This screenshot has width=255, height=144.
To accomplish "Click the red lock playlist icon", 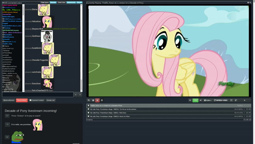I will point(97,100).
